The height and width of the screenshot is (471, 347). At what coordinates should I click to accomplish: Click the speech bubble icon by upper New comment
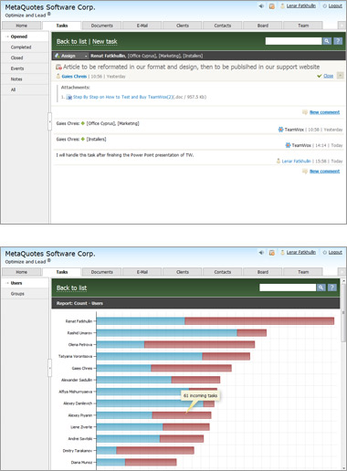coord(305,112)
